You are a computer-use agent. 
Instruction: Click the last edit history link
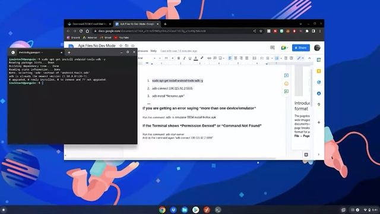179,51
